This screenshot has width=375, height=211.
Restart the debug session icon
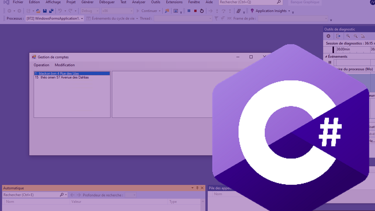[x=202, y=11]
